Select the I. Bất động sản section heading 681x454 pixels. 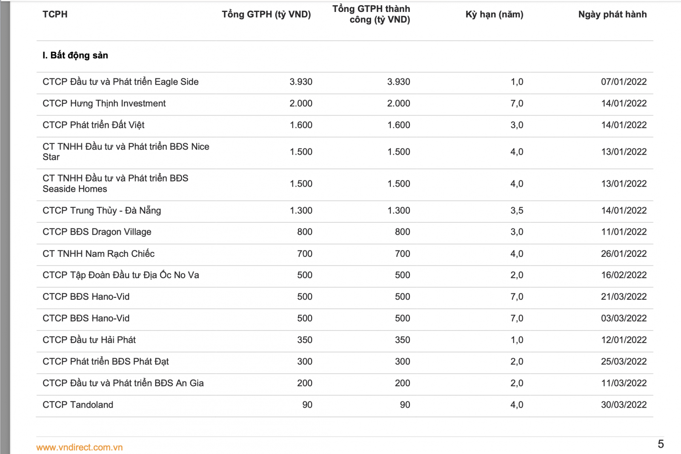pyautogui.click(x=75, y=55)
